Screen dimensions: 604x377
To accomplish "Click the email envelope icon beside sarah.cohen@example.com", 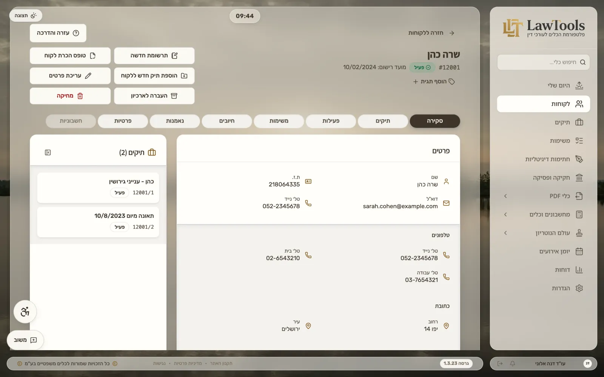I will (x=446, y=203).
